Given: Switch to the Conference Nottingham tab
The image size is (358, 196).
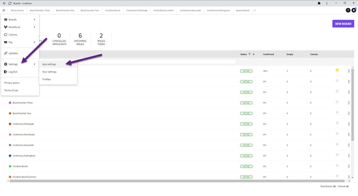Looking at the screenshot, I should pyautogui.click(x=218, y=10).
